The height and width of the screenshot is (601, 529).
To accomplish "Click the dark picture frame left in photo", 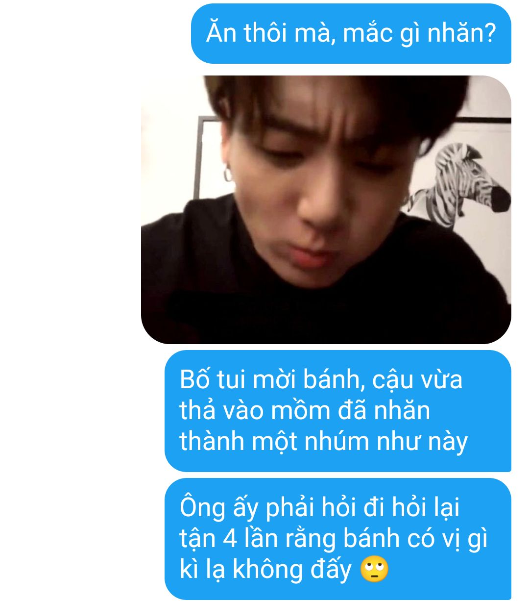I will click(x=199, y=156).
